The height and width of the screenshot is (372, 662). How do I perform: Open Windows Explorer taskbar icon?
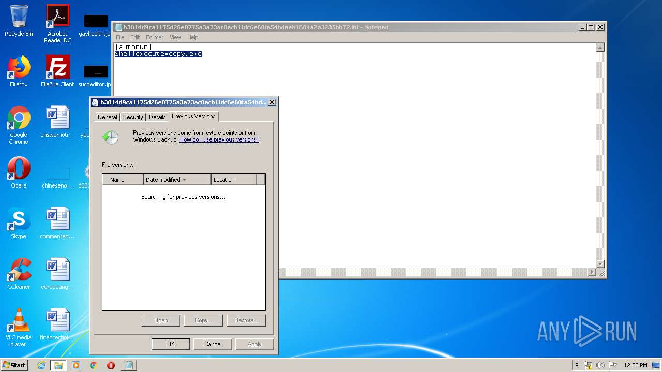point(58,365)
